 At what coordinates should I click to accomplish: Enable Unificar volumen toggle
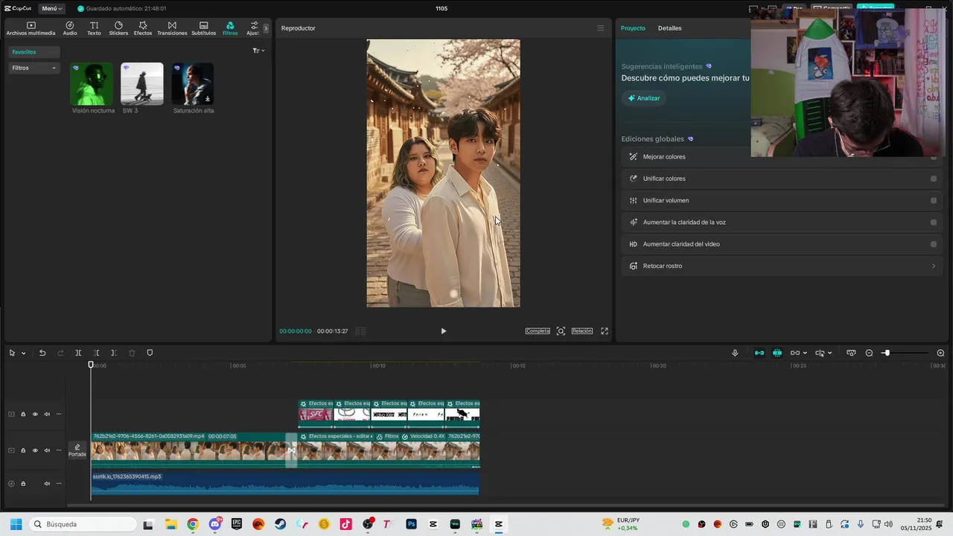(934, 200)
